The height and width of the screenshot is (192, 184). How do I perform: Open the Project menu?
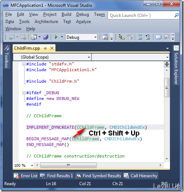point(50,14)
